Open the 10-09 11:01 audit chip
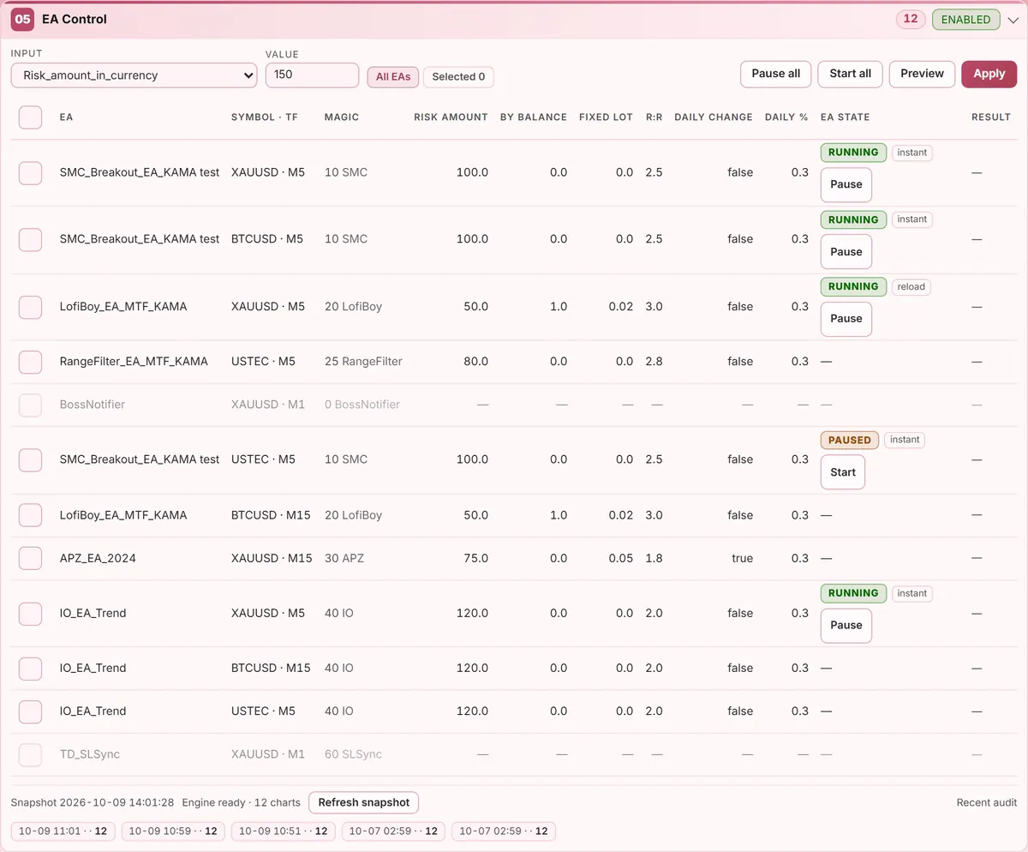Viewport: 1028px width, 852px height. click(x=63, y=831)
